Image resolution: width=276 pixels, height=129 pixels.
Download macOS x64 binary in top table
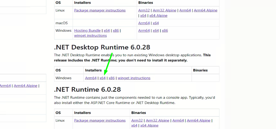(x=156, y=23)
